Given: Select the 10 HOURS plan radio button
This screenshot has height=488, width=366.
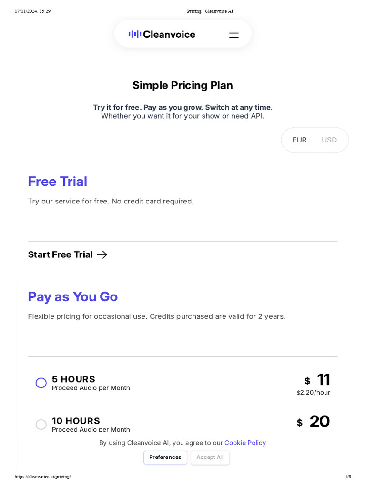Looking at the screenshot, I should click(41, 424).
